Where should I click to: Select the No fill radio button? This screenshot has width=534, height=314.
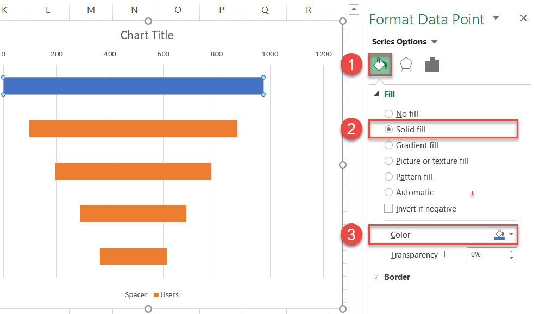tap(388, 114)
